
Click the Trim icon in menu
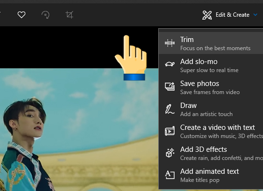tap(170, 43)
